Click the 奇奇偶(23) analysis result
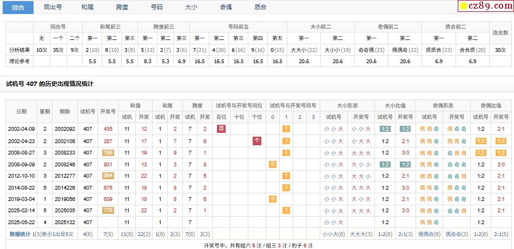The height and width of the screenshot is (249, 514). point(371,50)
